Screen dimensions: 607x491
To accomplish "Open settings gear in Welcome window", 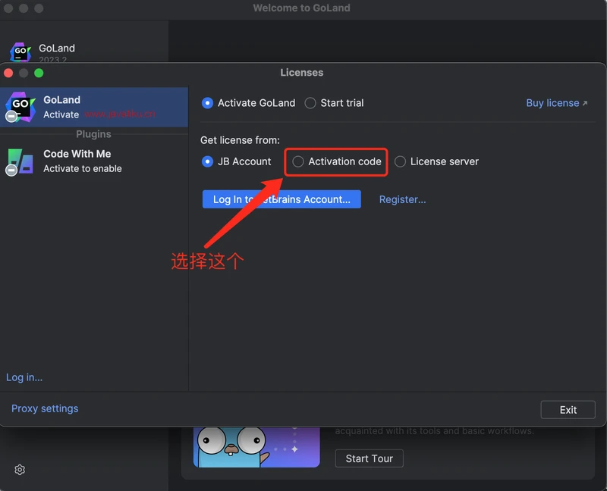I will click(20, 470).
